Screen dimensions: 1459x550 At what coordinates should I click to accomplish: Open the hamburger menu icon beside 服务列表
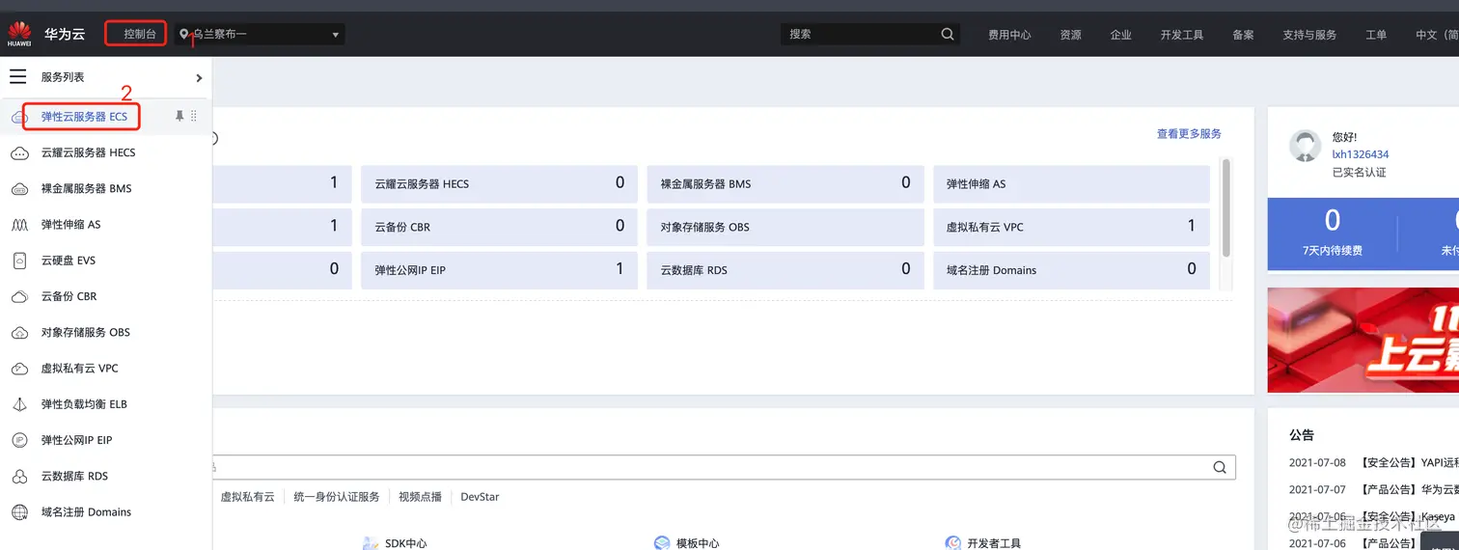(x=17, y=77)
